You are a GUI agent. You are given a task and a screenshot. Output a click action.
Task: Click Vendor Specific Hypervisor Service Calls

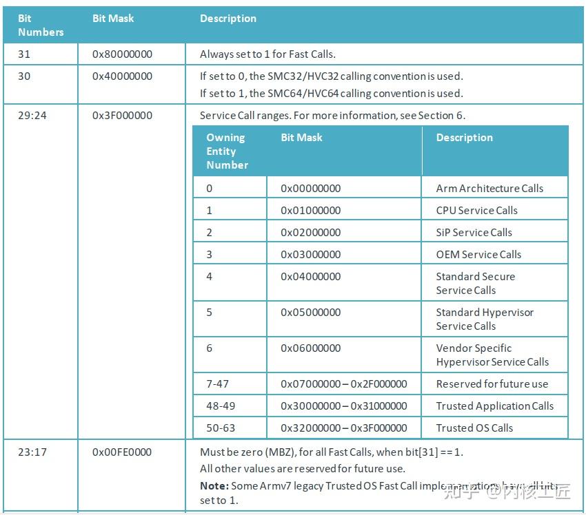click(x=492, y=355)
